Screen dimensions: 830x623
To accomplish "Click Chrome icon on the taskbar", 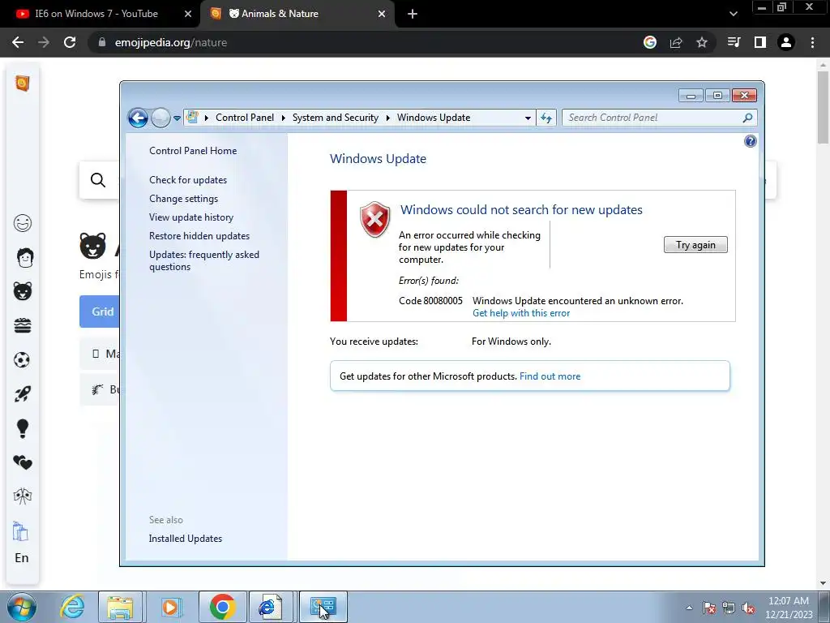I will [x=222, y=607].
